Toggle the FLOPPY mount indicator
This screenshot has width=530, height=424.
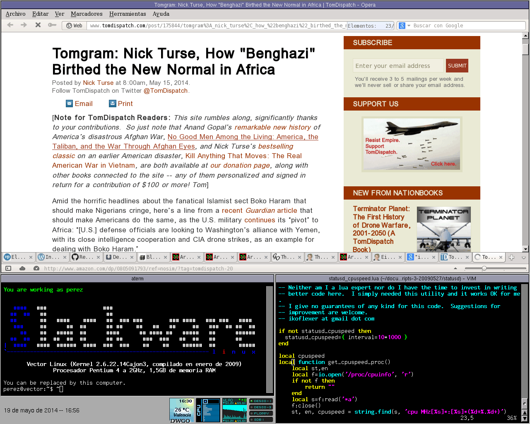pyautogui.click(x=261, y=413)
